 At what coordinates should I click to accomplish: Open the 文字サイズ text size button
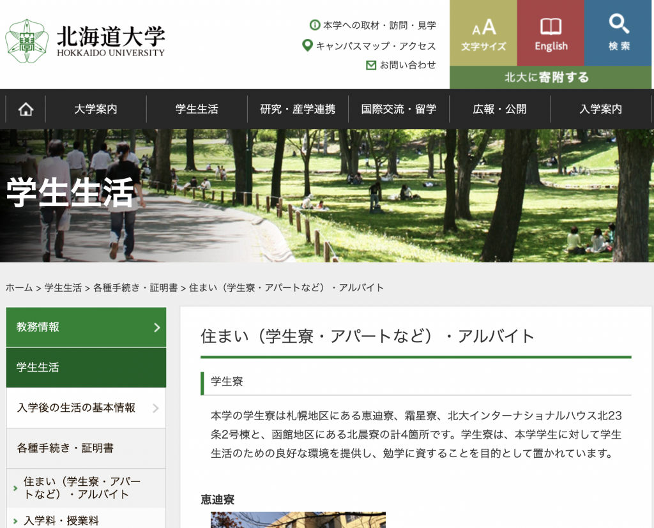pyautogui.click(x=483, y=33)
